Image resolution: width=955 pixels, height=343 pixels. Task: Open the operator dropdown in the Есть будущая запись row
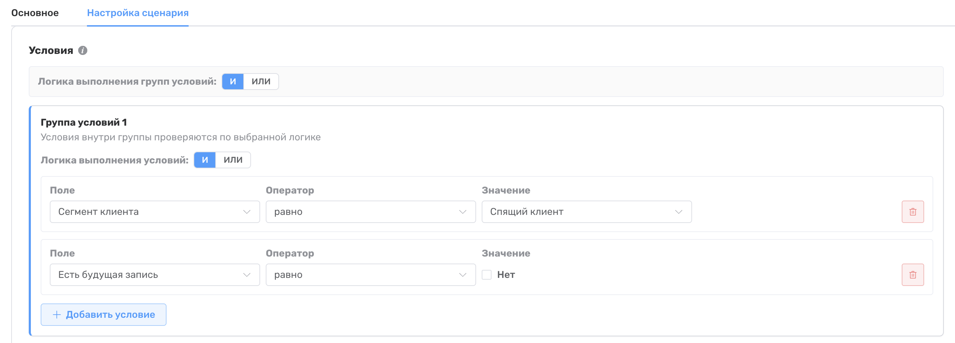click(370, 274)
